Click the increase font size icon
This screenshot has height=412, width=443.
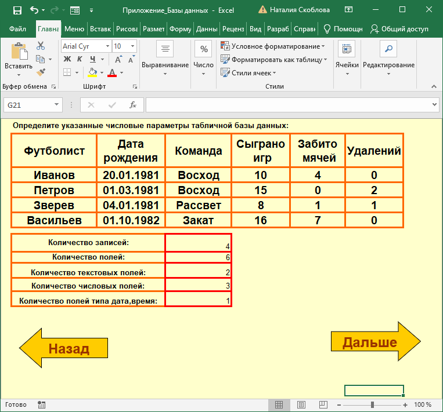coord(117,59)
